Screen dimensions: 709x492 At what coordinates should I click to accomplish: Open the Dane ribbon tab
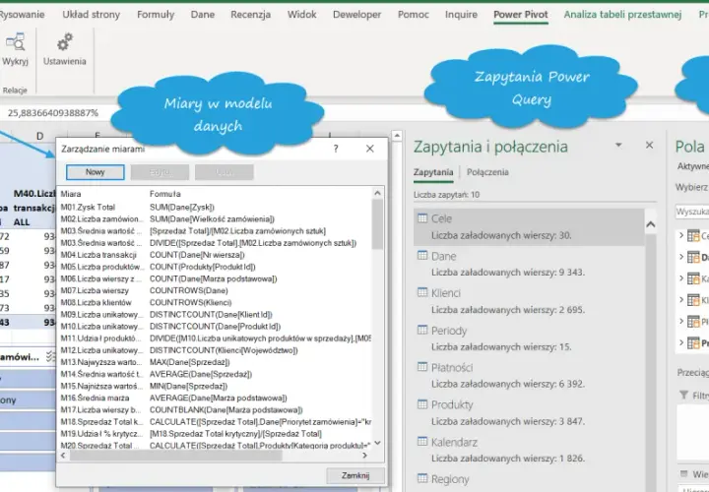(203, 15)
